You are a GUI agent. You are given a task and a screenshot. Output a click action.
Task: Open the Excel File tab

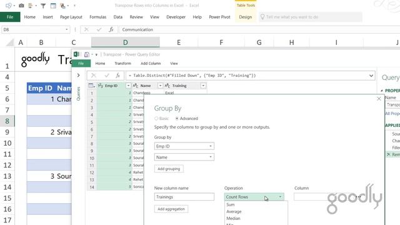pyautogui.click(x=10, y=17)
